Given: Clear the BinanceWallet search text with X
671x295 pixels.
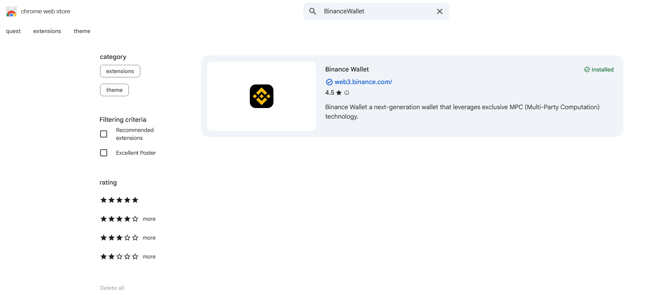Looking at the screenshot, I should pyautogui.click(x=440, y=11).
